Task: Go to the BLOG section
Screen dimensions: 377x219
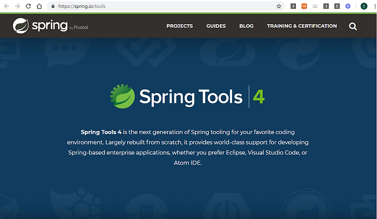Action: coord(247,26)
